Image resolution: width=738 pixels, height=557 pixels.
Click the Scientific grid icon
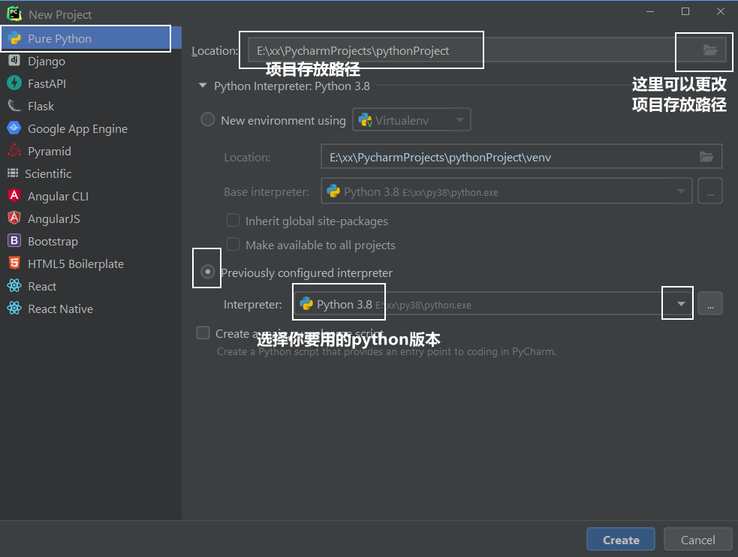tap(13, 173)
